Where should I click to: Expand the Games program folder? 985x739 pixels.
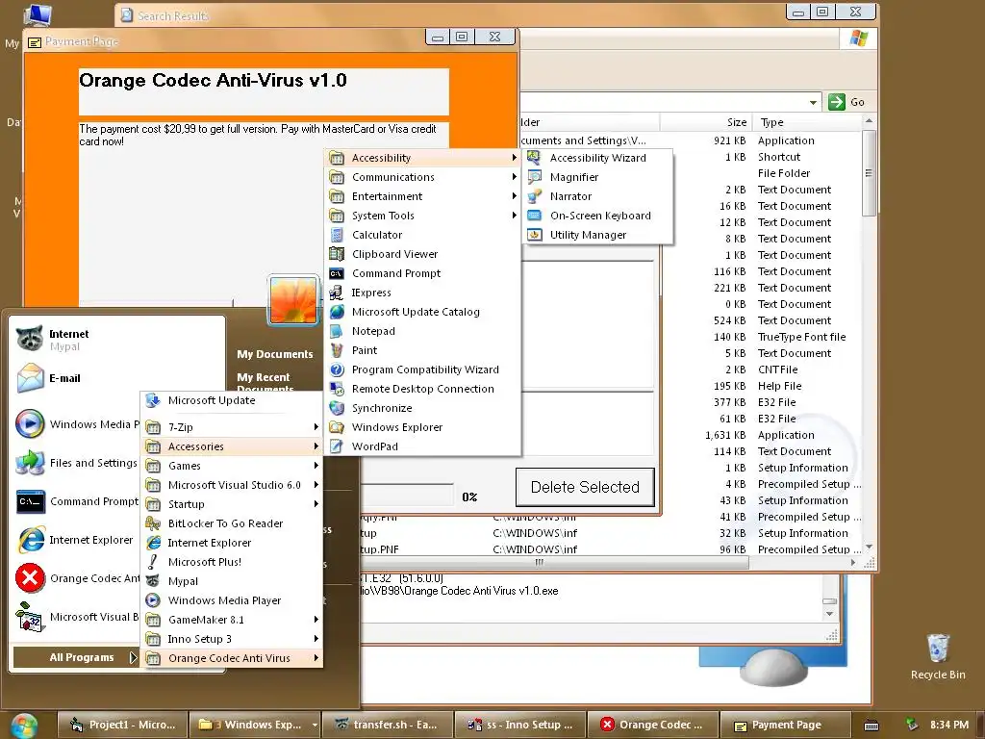point(231,466)
